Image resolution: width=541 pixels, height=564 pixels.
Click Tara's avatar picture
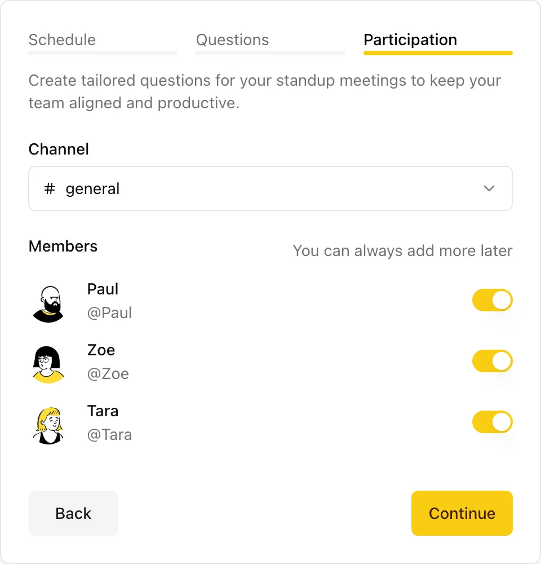point(48,425)
